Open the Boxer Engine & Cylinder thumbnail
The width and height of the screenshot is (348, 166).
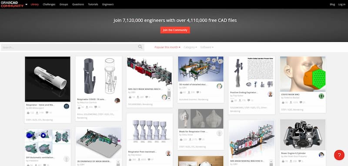click(303, 135)
